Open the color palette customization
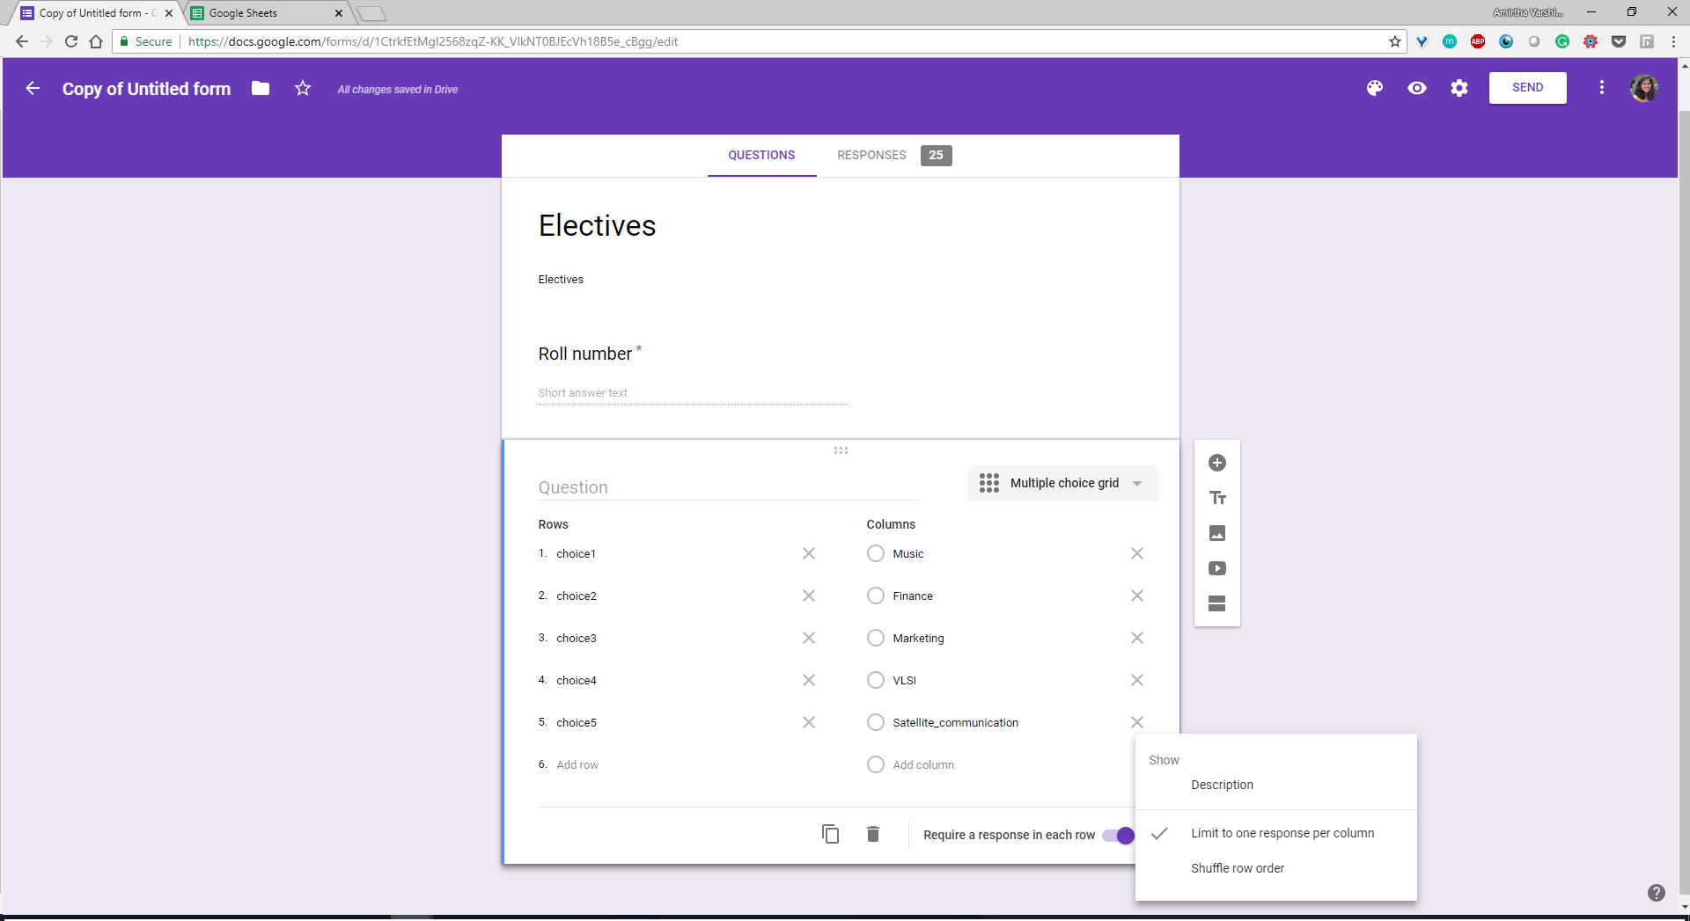The height and width of the screenshot is (921, 1690). (x=1375, y=88)
